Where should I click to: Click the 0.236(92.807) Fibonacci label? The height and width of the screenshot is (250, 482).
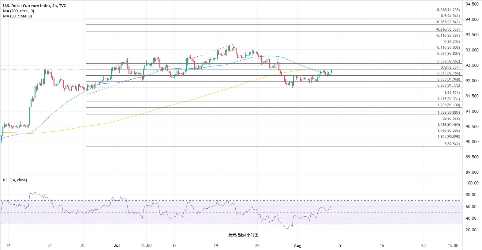coord(448,54)
